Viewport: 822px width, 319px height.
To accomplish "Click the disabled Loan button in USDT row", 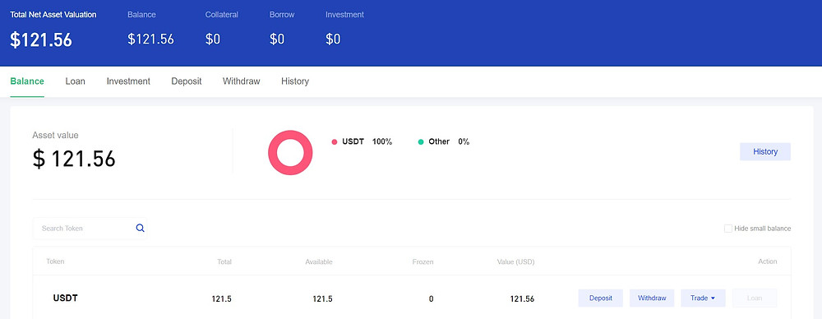I will point(755,298).
